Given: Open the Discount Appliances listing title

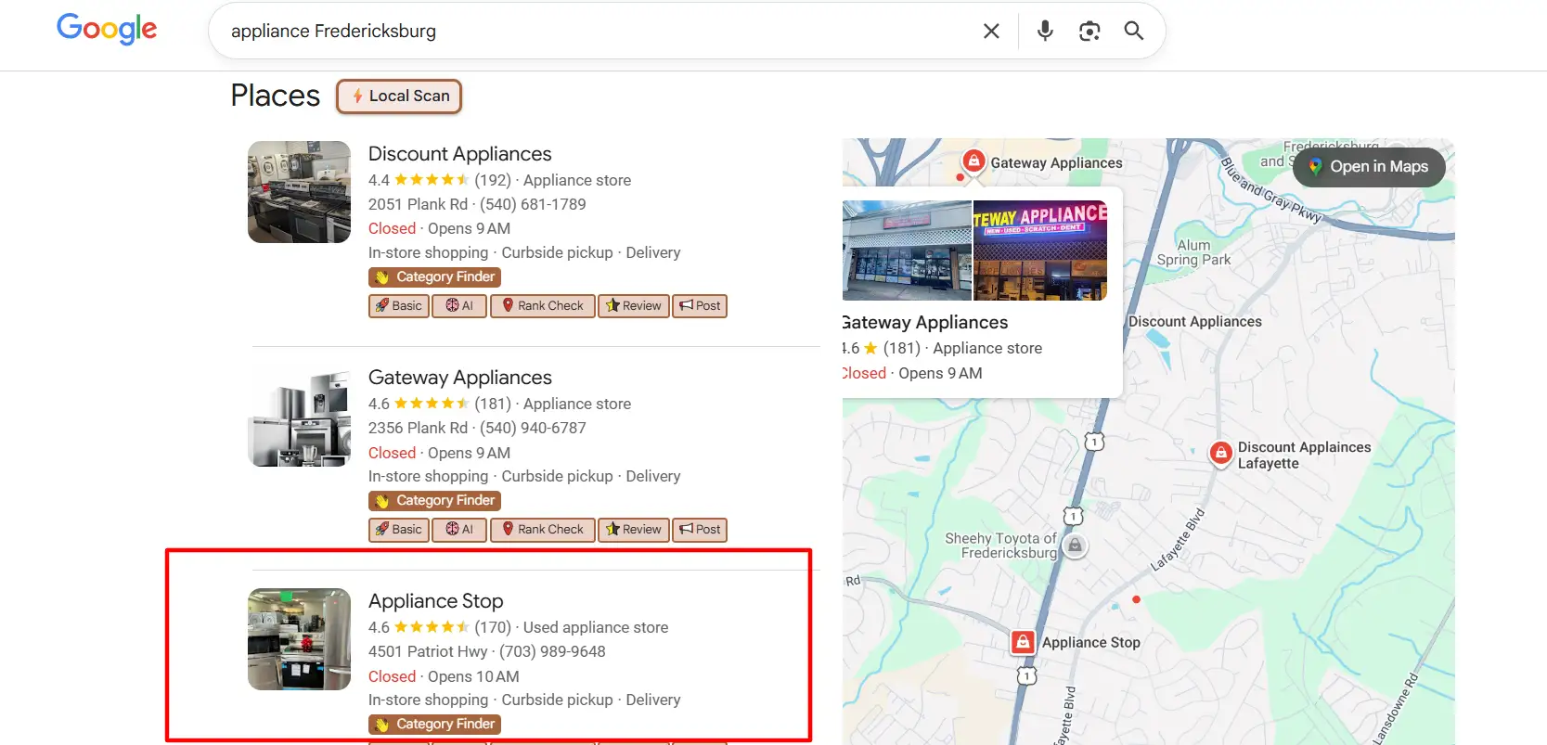Looking at the screenshot, I should [459, 154].
